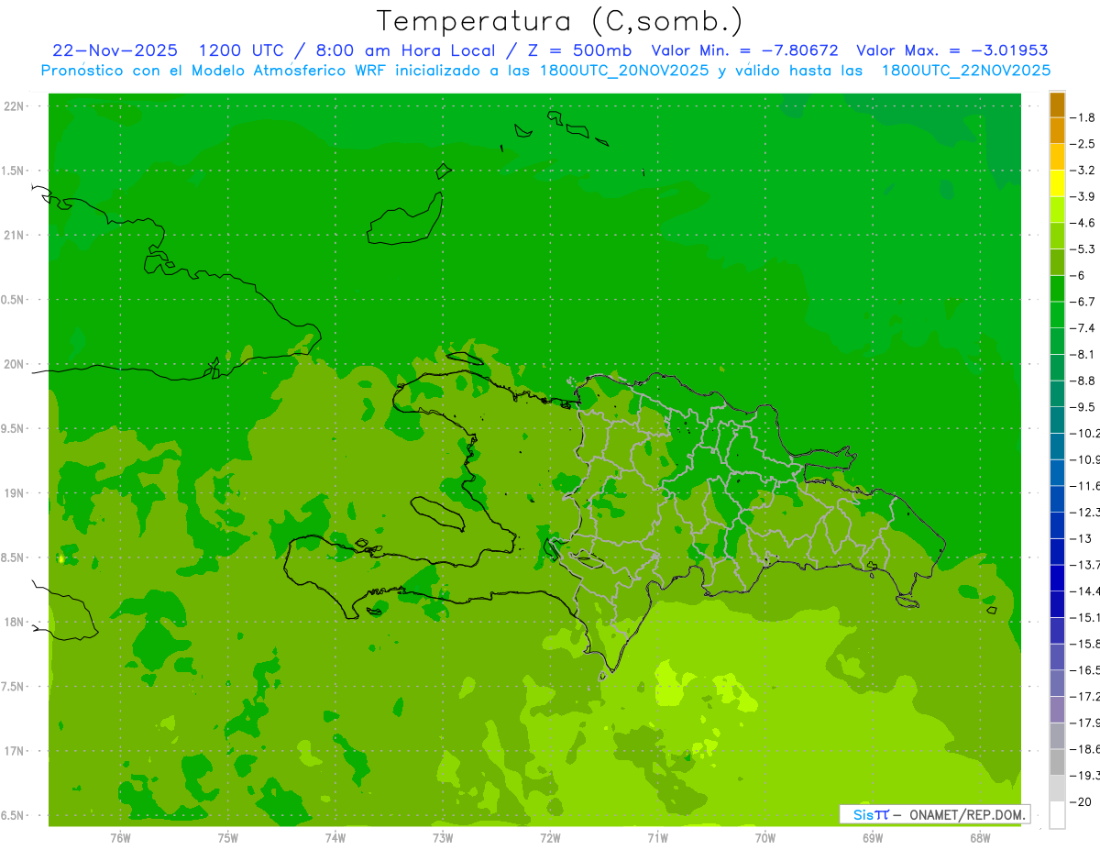Click the '72W' longitude axis label
The height and width of the screenshot is (850, 1100).
[550, 838]
